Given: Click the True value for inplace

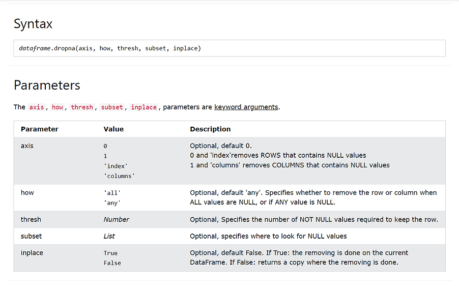Looking at the screenshot, I should pyautogui.click(x=110, y=253).
